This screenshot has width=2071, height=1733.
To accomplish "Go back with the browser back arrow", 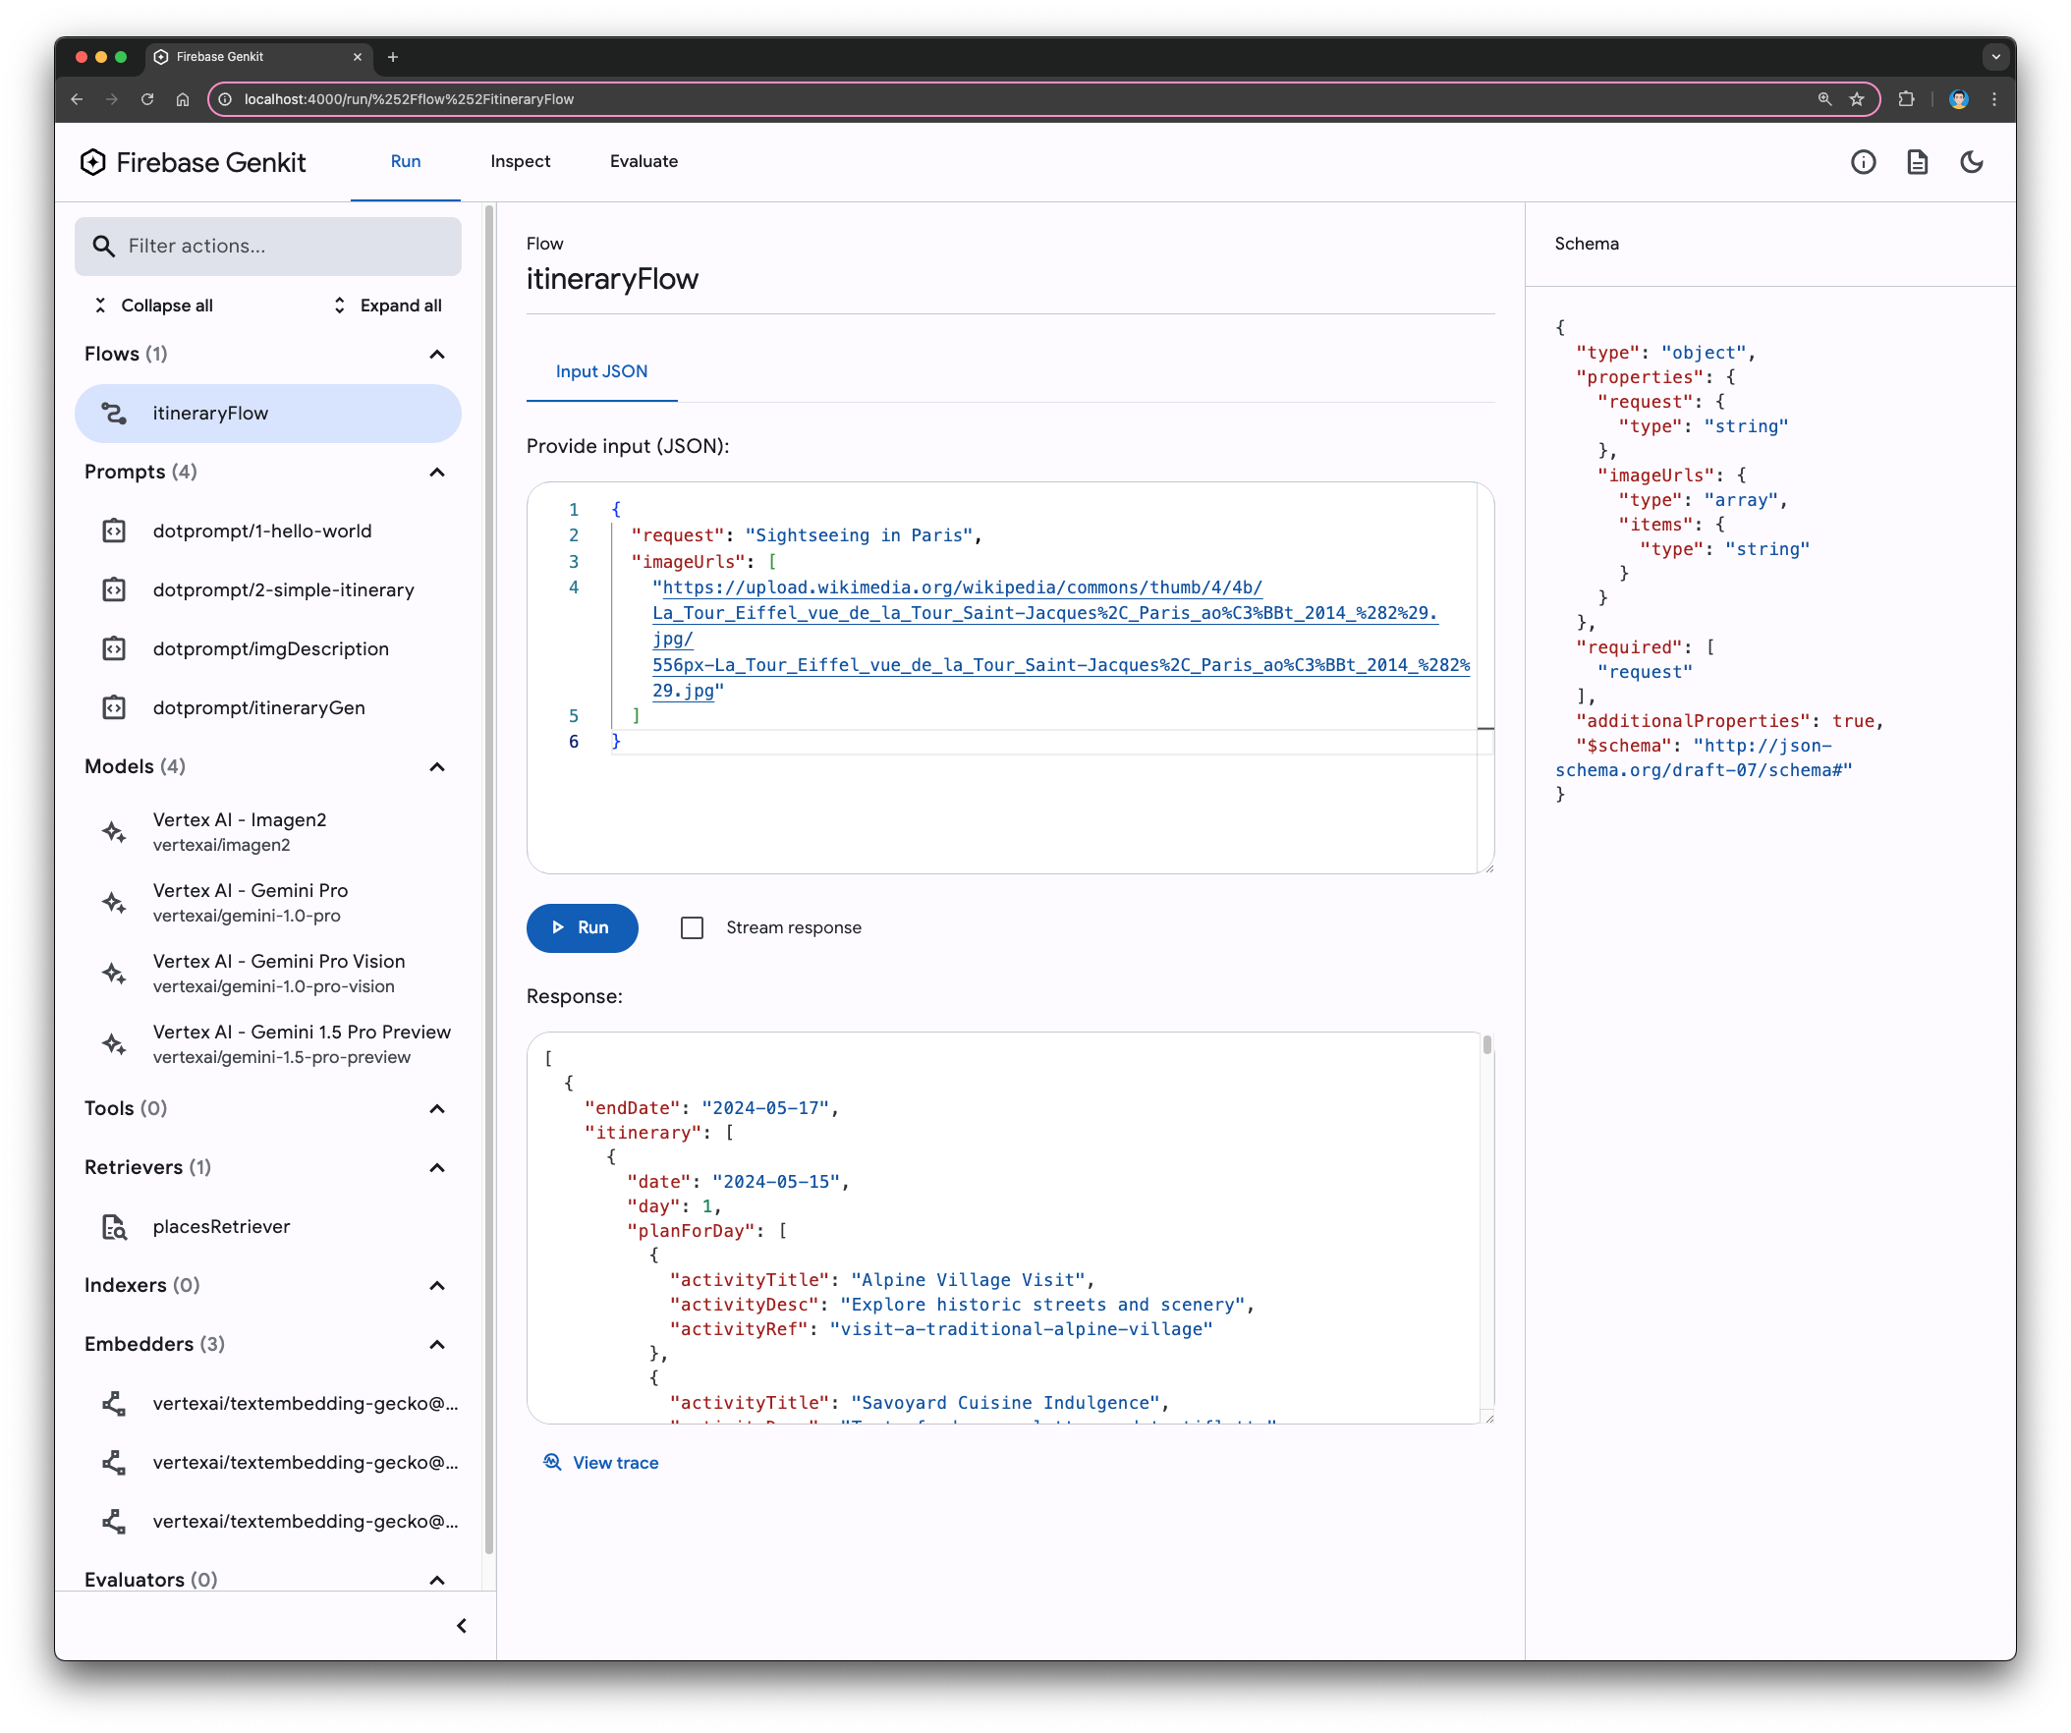I will click(x=77, y=98).
